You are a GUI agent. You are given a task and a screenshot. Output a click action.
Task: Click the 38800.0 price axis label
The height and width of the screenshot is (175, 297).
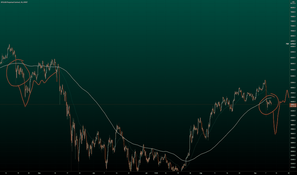[x=293, y=133]
